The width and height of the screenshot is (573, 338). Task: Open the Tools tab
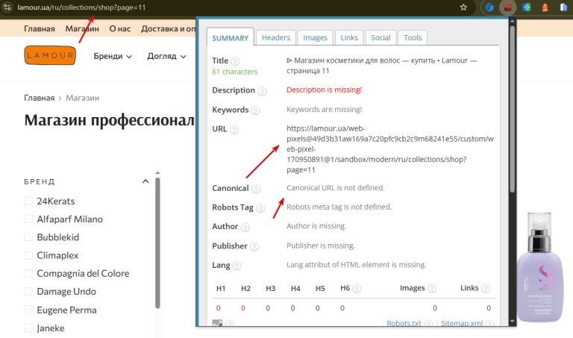413,37
